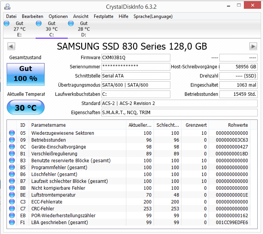Viewport: 263px width, 234px height.
Task: Click status orb of LBA geschrieben row
Action: pyautogui.click(x=12, y=222)
